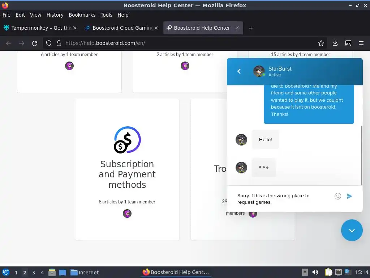Open the Tools menu
The height and width of the screenshot is (278, 370).
tap(107, 15)
